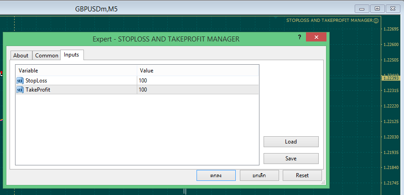Click the STOPLOSS AND TAKEPROFIT MANAGER chart label
Screen dimensions: 404x195
click(329, 21)
